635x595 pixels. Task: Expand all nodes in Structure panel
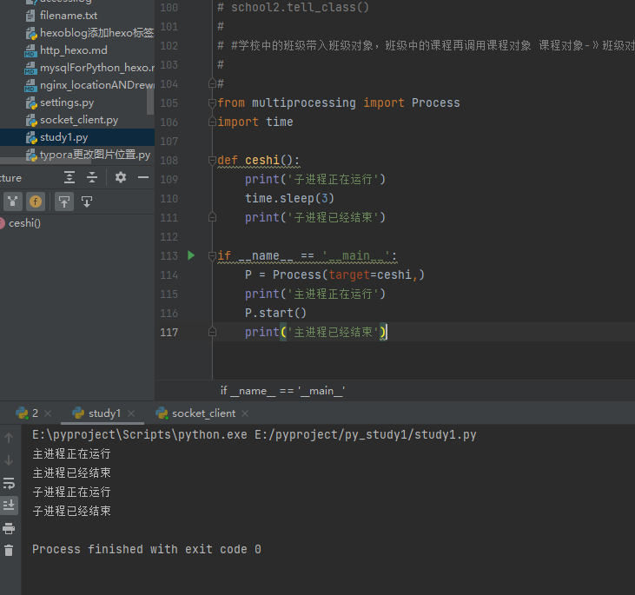click(x=69, y=177)
